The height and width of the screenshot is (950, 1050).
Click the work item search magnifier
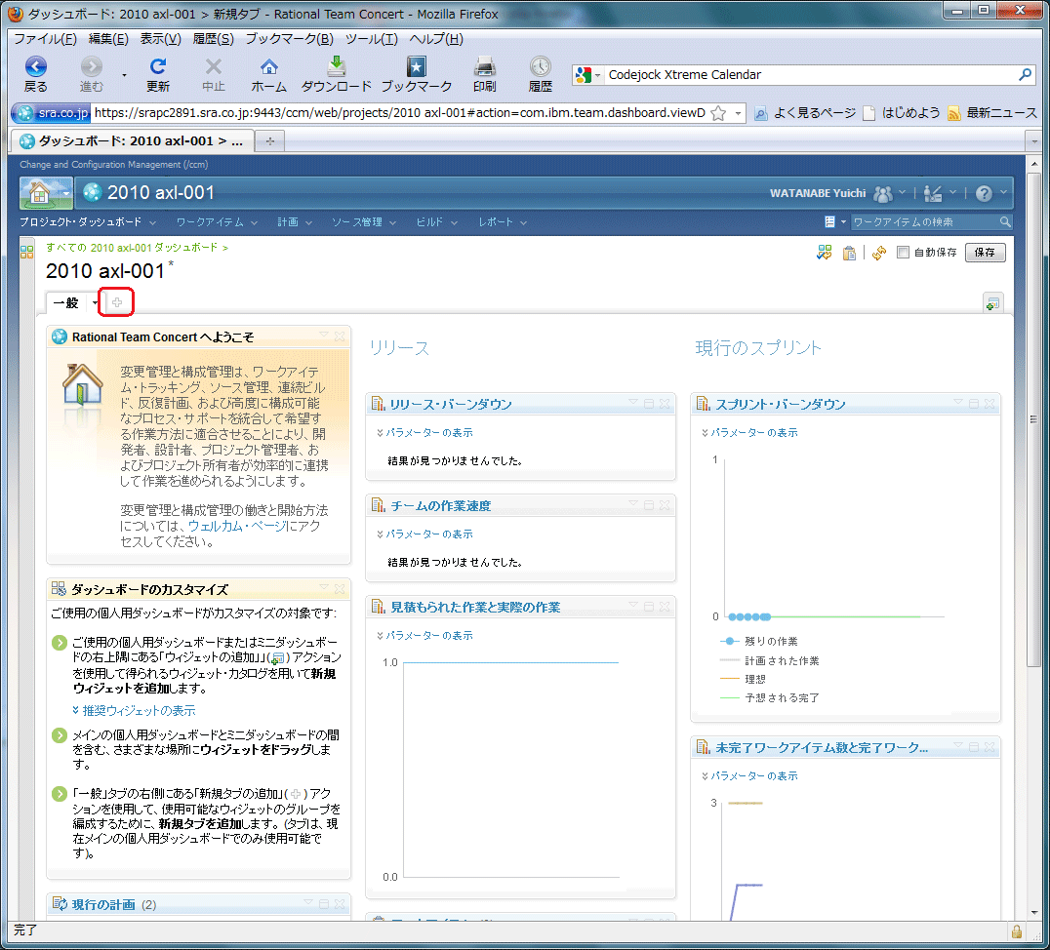(x=1004, y=221)
